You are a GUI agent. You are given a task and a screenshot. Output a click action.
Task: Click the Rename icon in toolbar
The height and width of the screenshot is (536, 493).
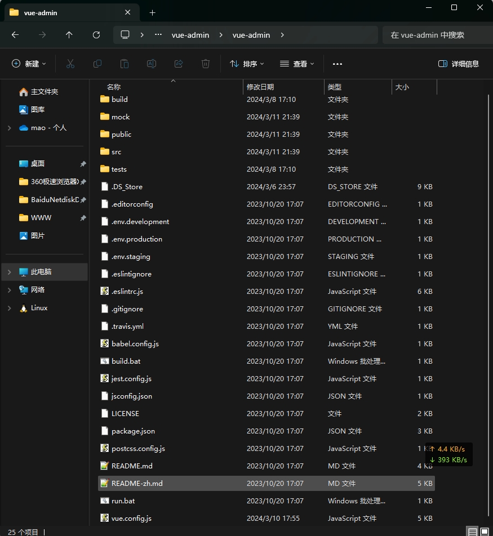click(x=152, y=64)
